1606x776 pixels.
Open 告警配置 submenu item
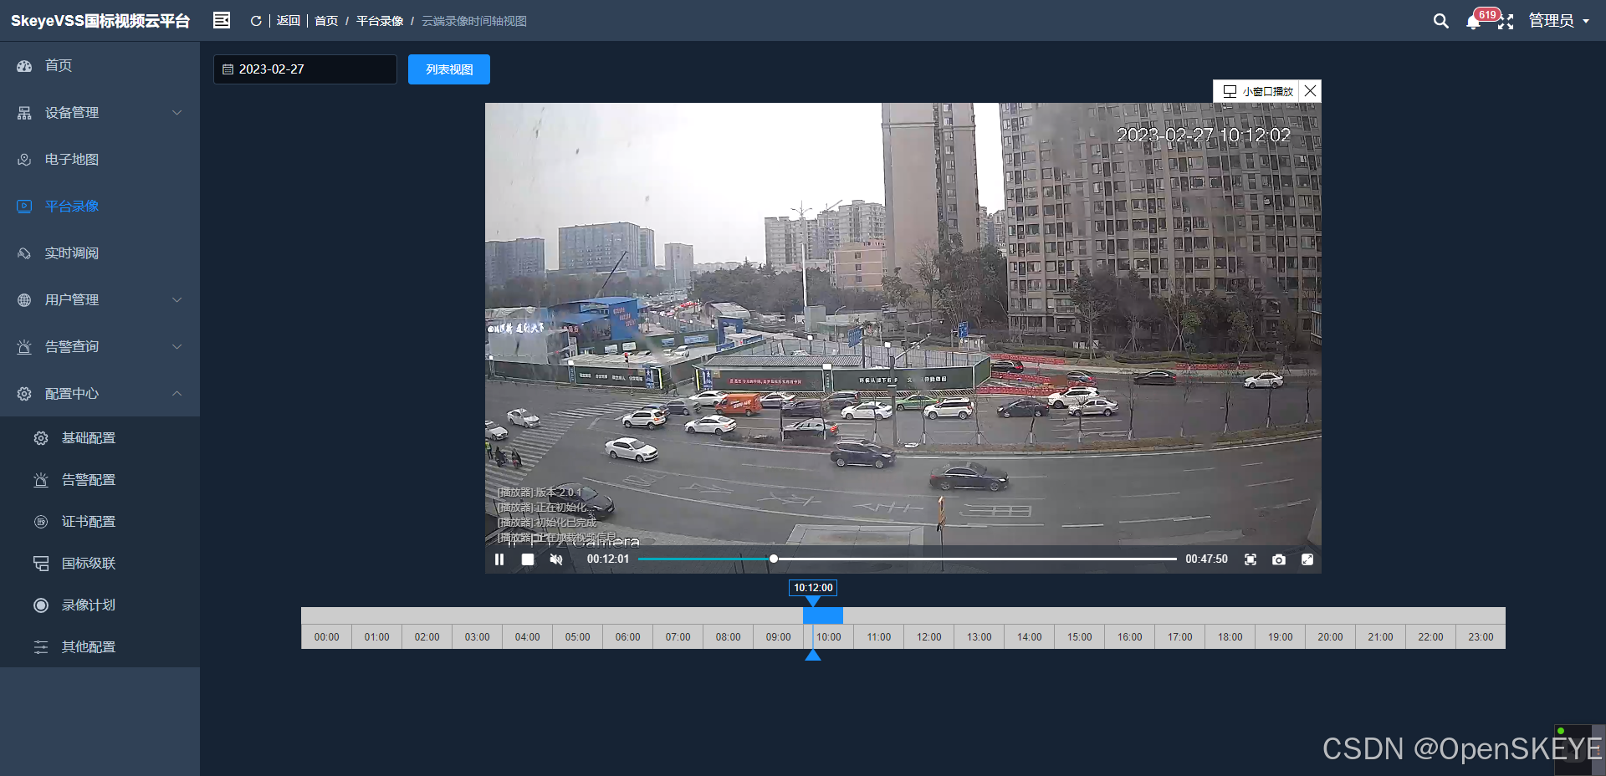(100, 479)
